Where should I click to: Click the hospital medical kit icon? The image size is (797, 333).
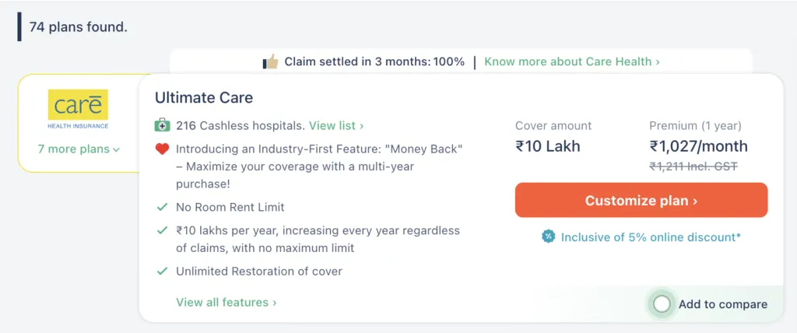click(x=162, y=125)
